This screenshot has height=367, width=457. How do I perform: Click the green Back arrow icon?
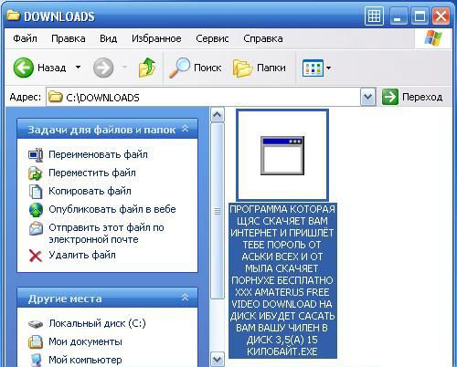tap(24, 68)
